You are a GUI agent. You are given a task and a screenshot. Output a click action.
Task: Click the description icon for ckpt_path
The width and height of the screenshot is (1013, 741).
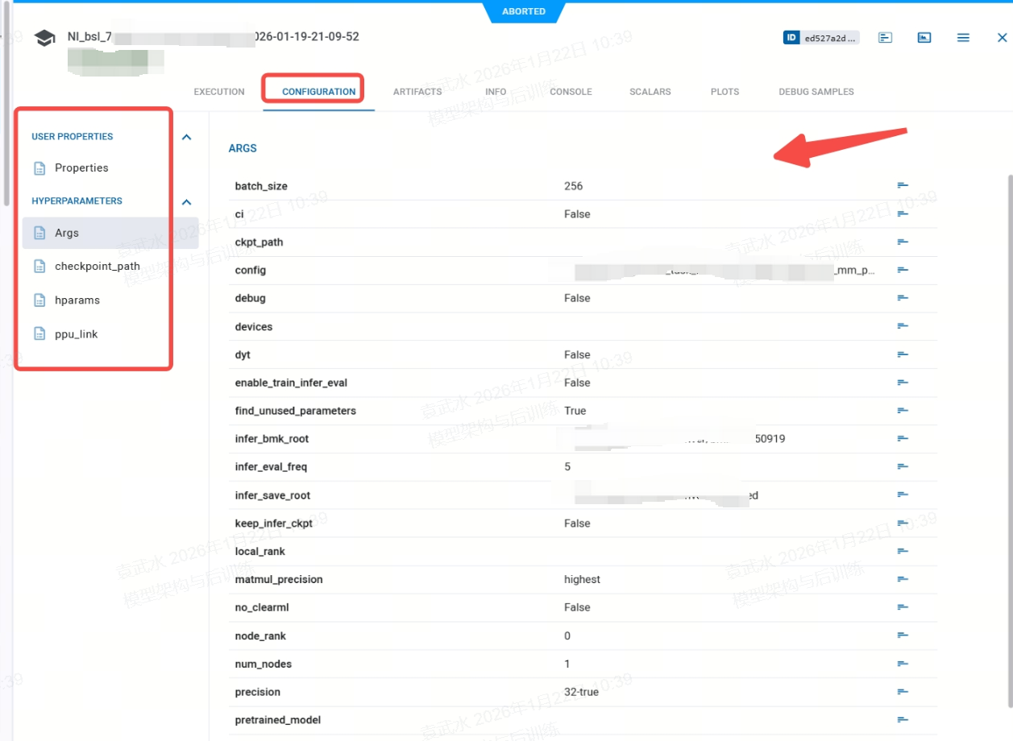[903, 242]
